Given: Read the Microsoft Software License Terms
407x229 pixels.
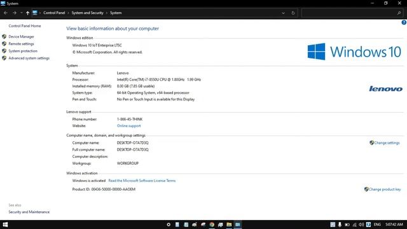Looking at the screenshot, I should 142,181.
